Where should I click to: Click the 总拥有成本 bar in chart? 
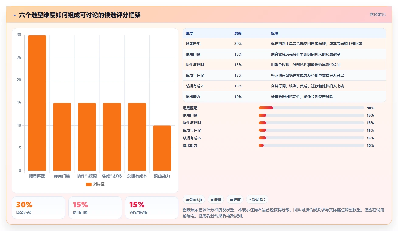[x=137, y=137]
